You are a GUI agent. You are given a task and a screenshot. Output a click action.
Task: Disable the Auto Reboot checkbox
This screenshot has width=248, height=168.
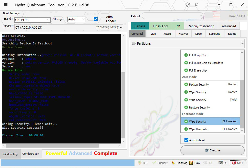(186, 140)
